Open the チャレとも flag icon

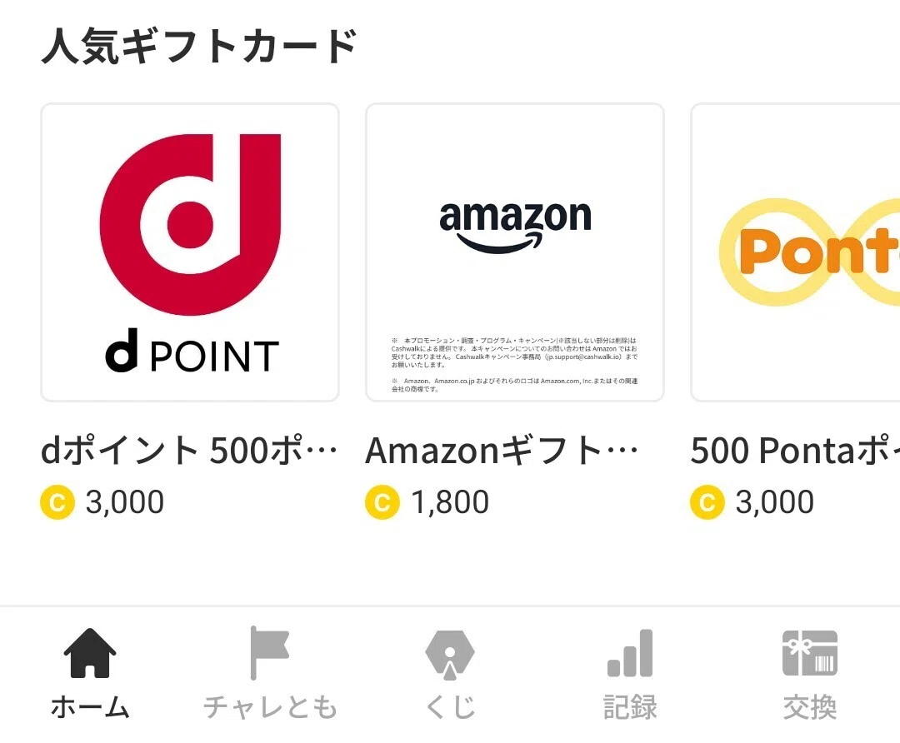[269, 653]
